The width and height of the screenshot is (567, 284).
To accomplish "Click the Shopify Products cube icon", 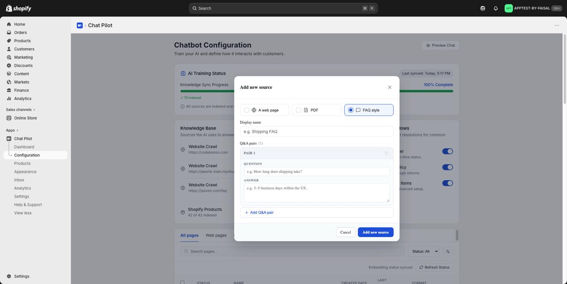I will point(183,212).
